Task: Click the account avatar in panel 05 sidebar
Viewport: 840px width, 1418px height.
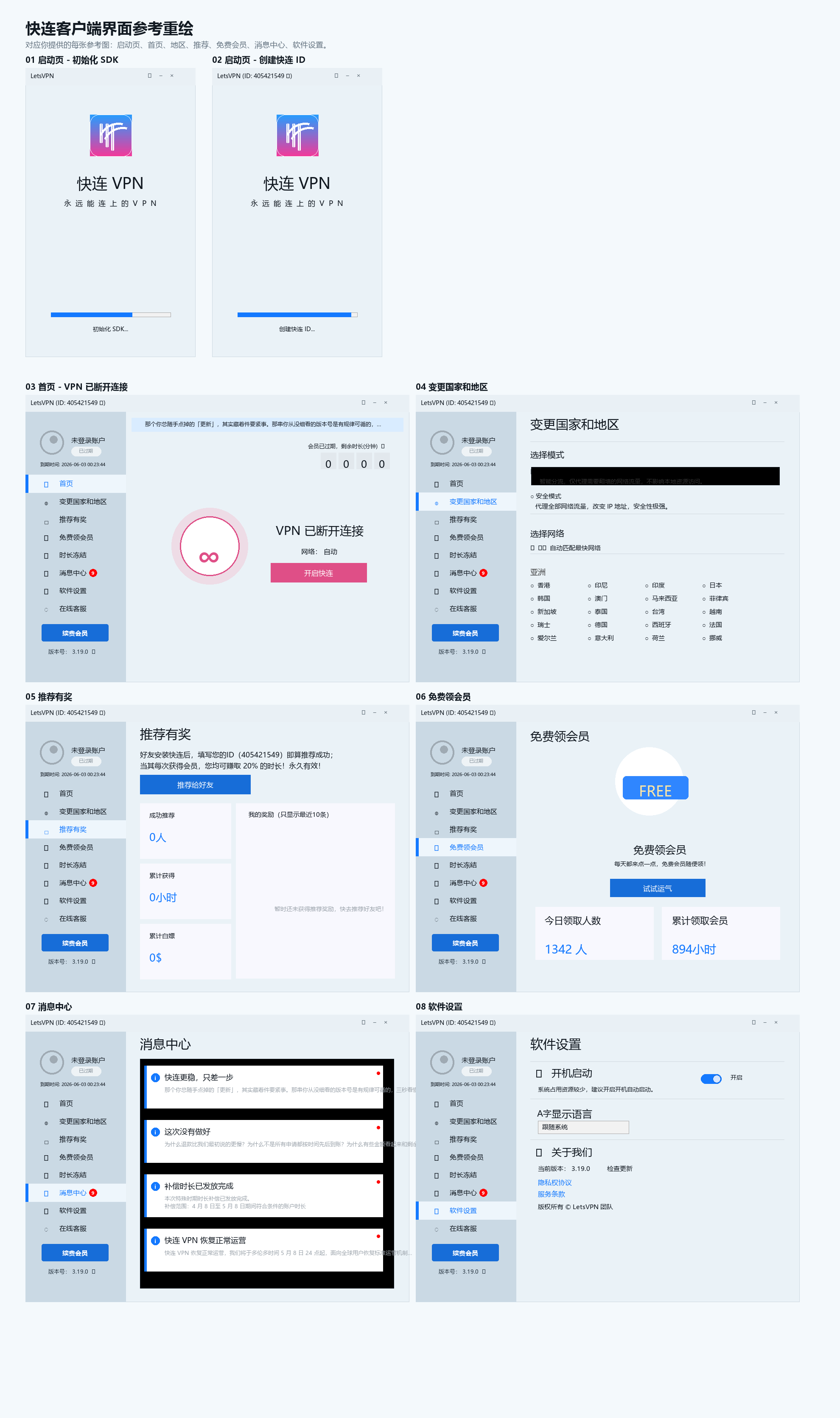Action: coord(52,752)
